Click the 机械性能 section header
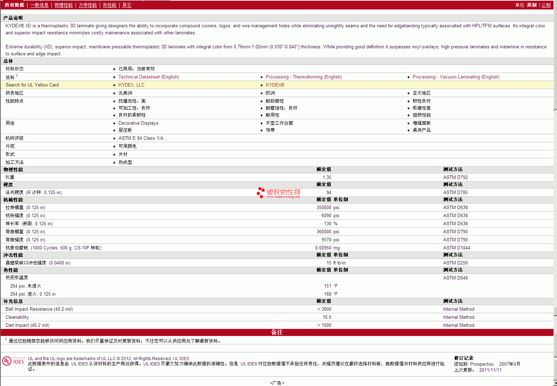 point(13,200)
